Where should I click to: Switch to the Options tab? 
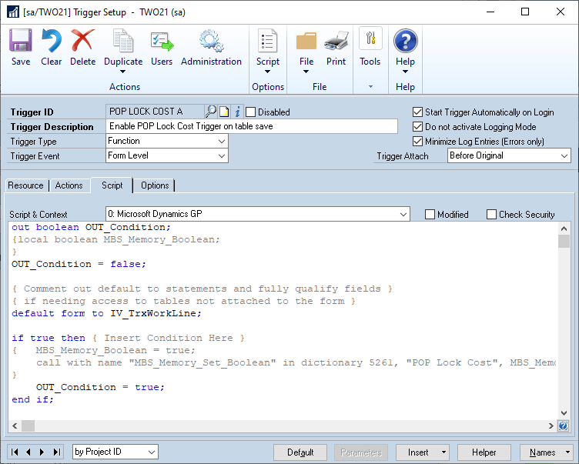(x=155, y=185)
